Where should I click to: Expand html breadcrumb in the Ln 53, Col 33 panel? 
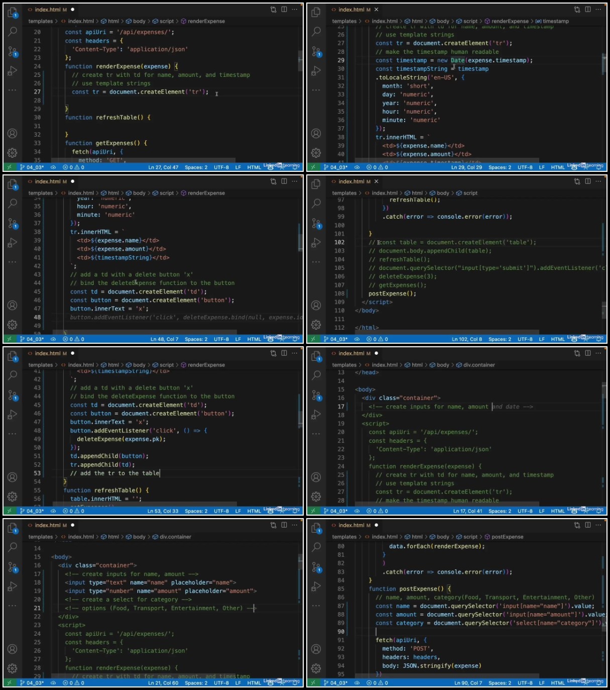(110, 365)
